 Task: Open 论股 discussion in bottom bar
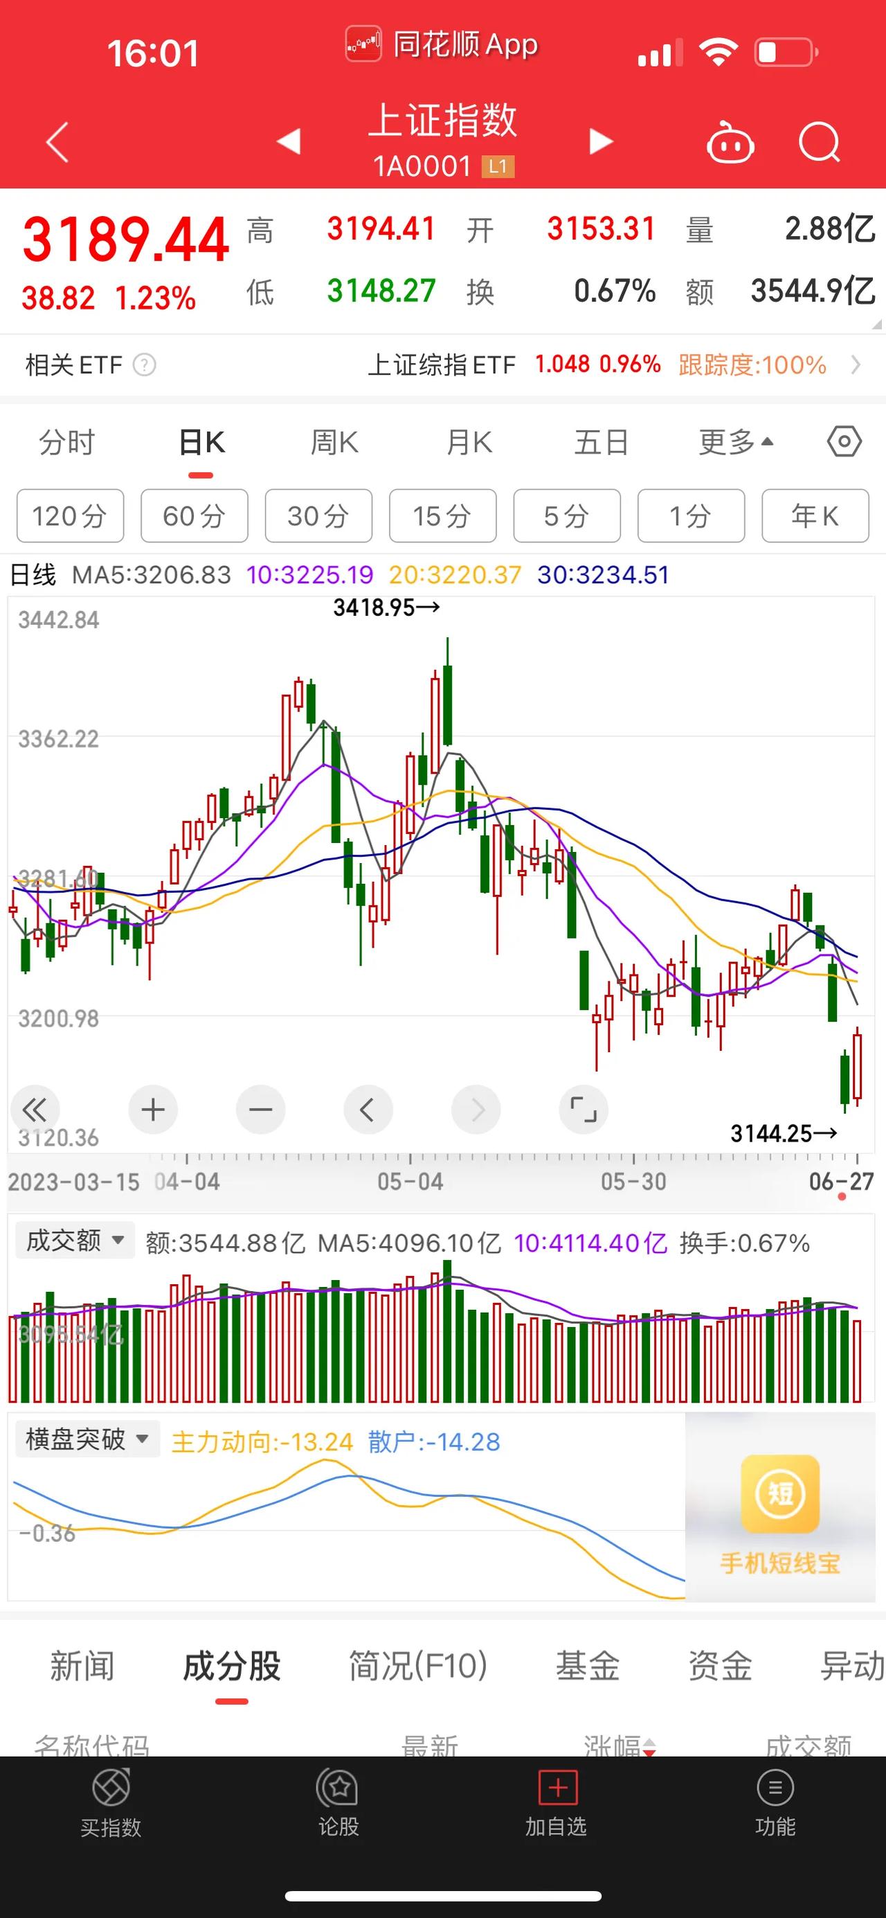[338, 1803]
